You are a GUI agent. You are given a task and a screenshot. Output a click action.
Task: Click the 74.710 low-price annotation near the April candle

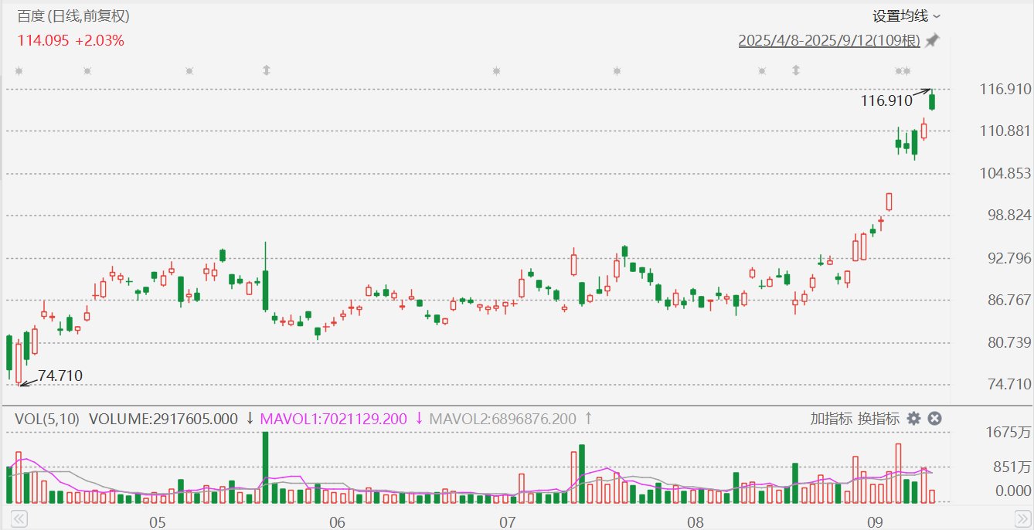(60, 375)
